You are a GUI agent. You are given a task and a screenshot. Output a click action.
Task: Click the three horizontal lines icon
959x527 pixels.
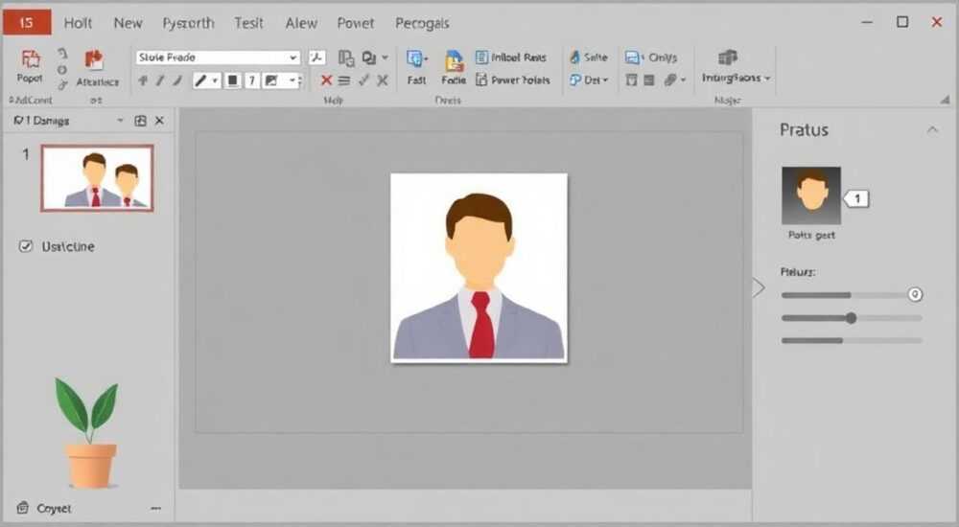coord(344,80)
